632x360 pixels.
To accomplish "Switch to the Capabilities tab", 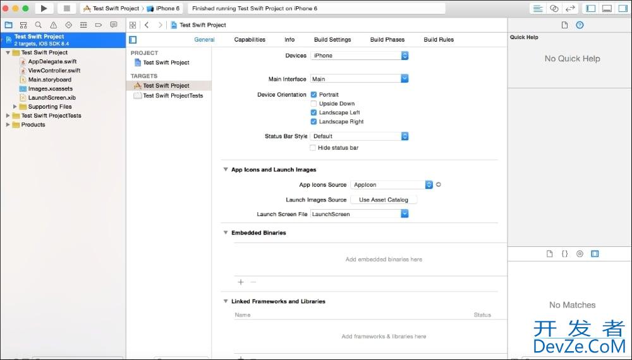I will 250,39.
